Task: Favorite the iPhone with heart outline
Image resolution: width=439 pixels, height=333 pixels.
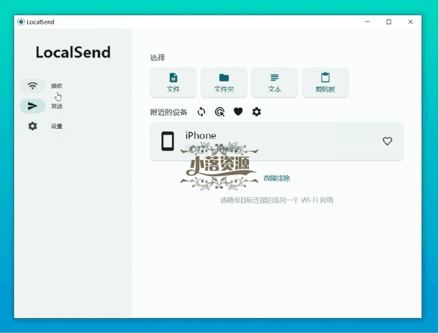Action: point(388,141)
